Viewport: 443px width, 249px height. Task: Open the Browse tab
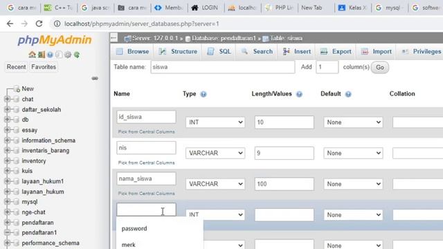pyautogui.click(x=133, y=52)
